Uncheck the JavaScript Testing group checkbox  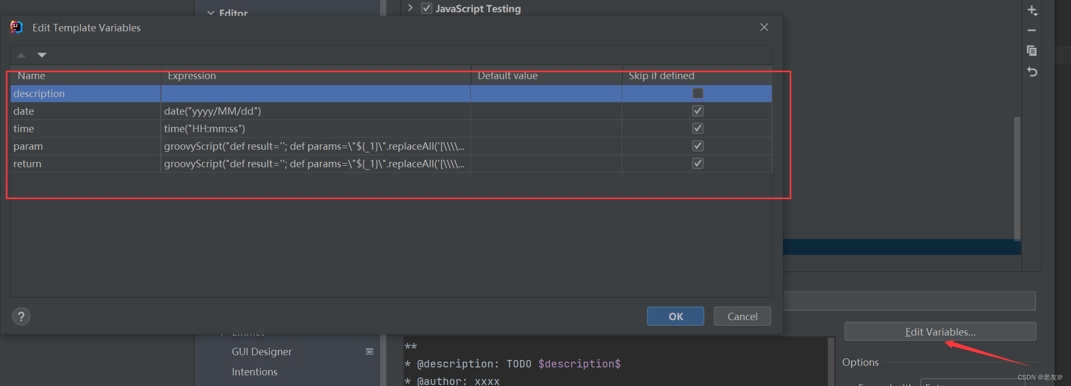click(427, 8)
